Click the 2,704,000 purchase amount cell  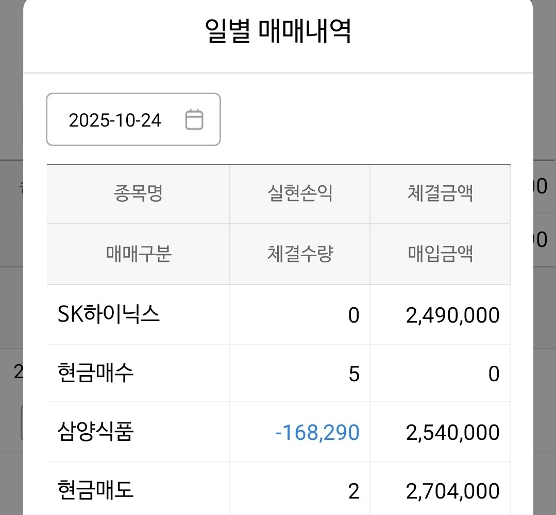click(452, 491)
